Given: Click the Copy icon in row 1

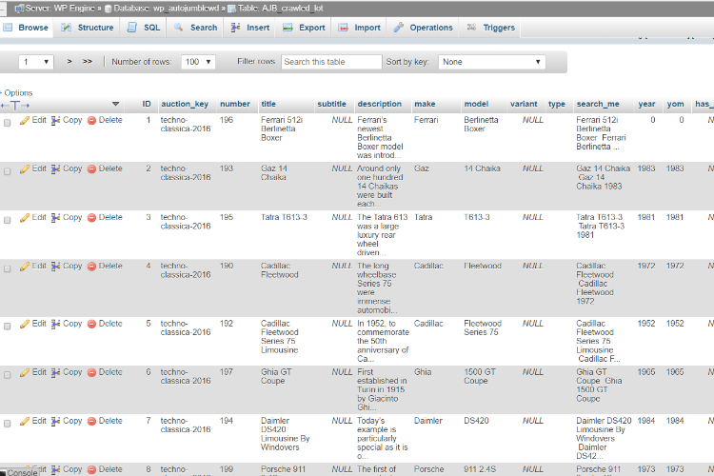Looking at the screenshot, I should (x=55, y=120).
